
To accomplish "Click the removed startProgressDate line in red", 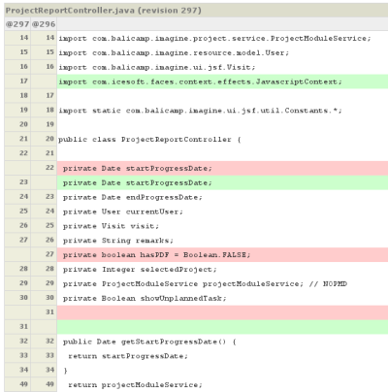I will point(222,168).
